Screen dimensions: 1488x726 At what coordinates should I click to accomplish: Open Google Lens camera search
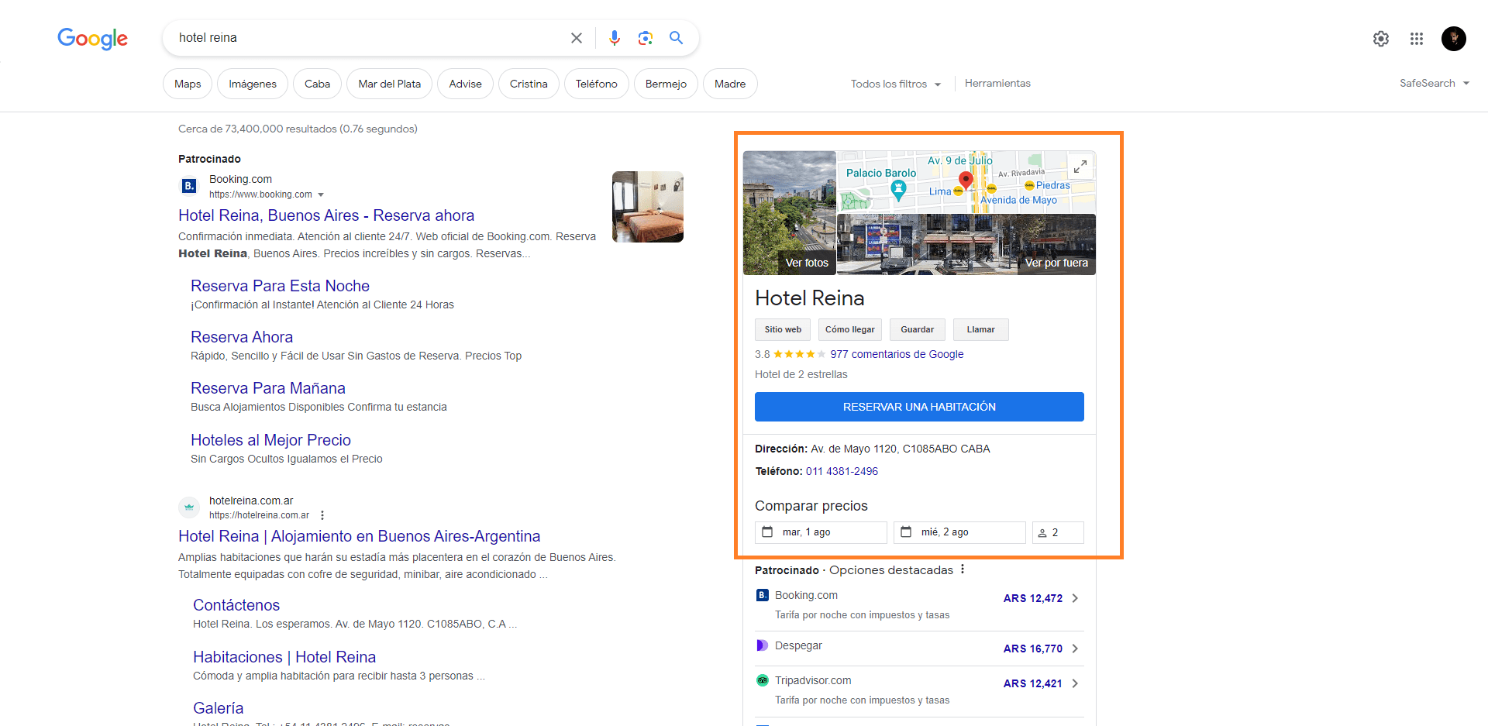coord(646,37)
